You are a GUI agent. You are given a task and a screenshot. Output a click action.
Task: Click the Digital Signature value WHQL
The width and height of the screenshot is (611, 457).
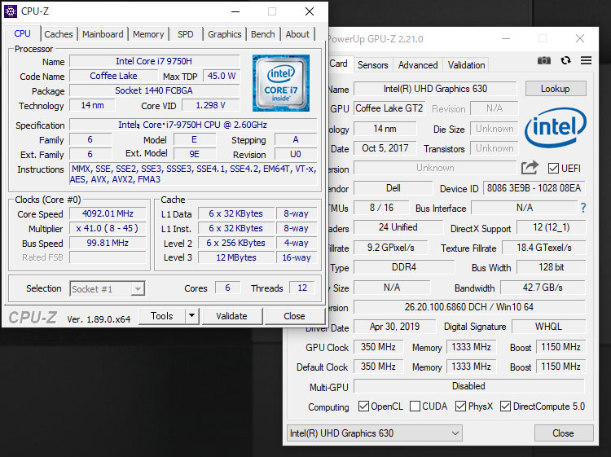[x=548, y=327]
